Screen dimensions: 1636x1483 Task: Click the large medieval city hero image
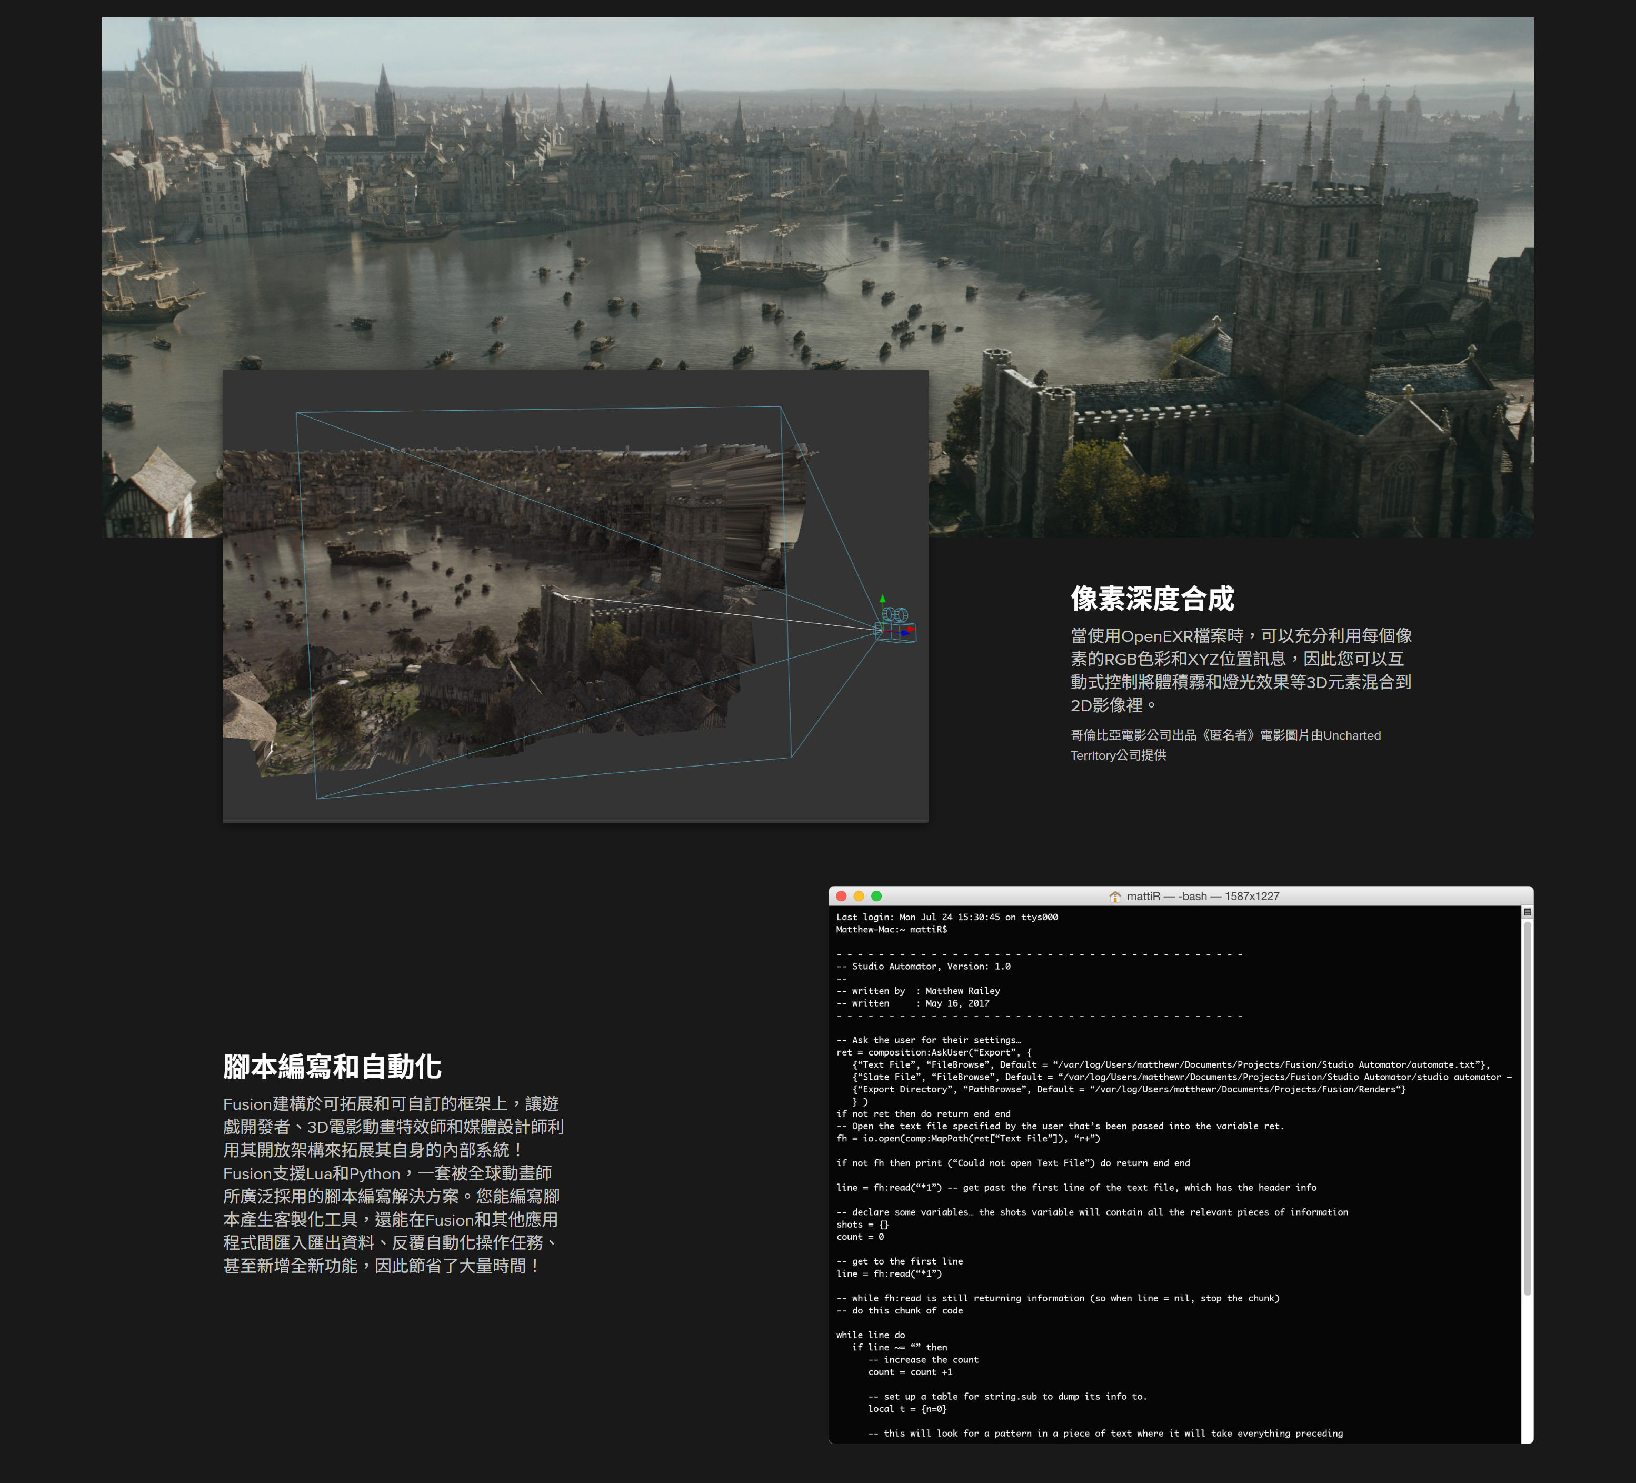(812, 187)
